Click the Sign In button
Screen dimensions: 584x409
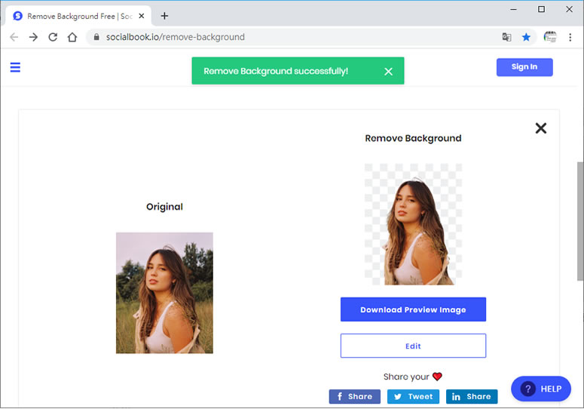click(524, 67)
